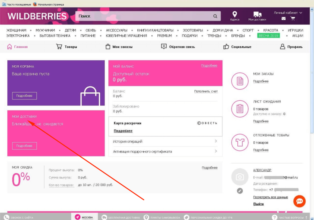Click the pencil edit icon under avatar
This screenshot has width=314, height=220.
[240, 191]
